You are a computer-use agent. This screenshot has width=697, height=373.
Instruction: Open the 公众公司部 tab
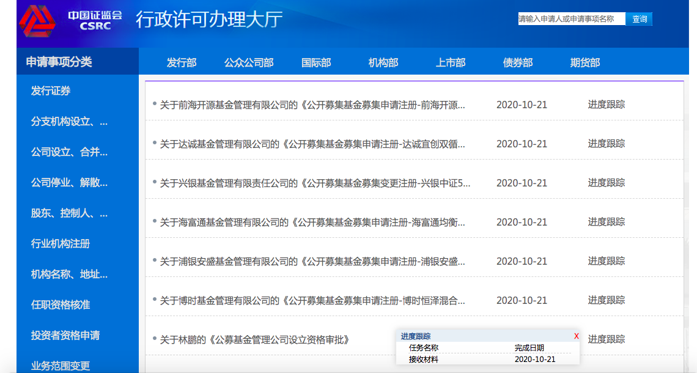248,63
